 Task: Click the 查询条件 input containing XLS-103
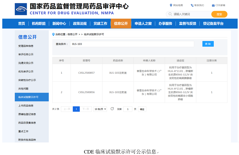pos(132,44)
